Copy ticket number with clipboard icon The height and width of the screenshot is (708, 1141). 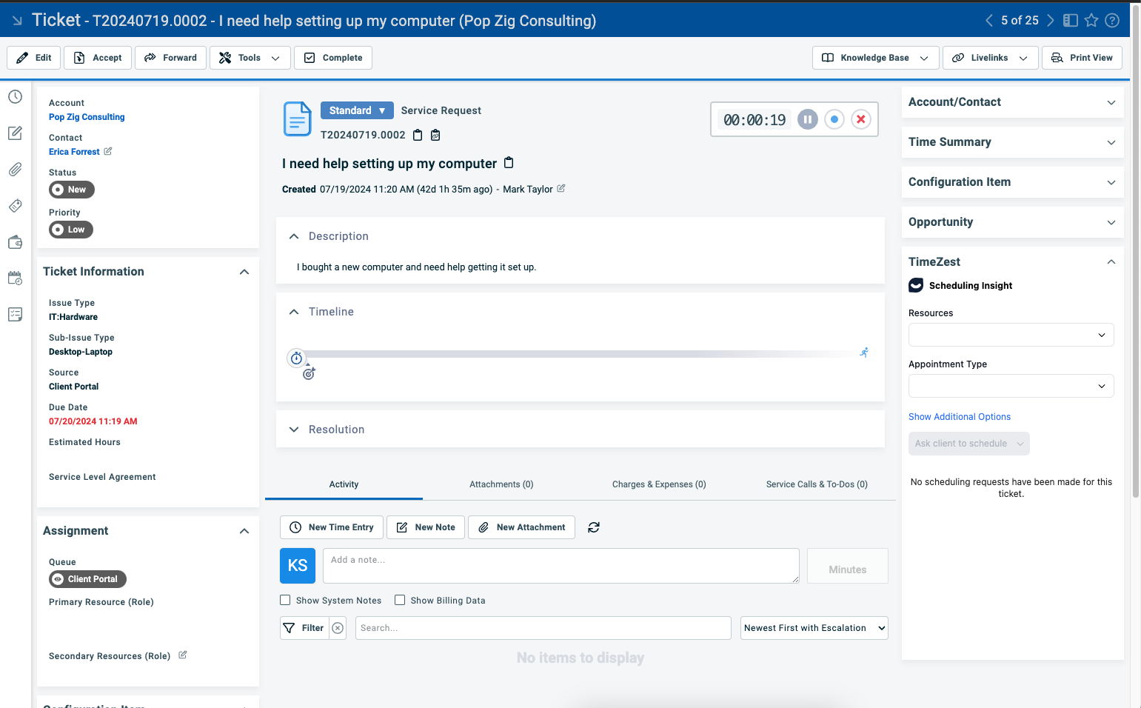click(418, 135)
